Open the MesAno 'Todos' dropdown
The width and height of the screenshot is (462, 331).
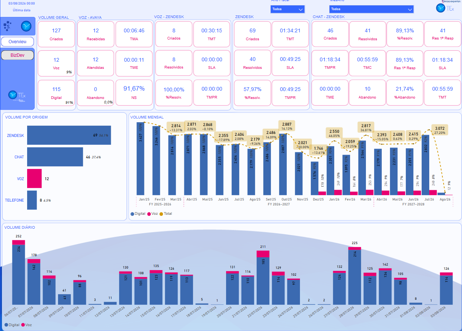(x=371, y=9)
